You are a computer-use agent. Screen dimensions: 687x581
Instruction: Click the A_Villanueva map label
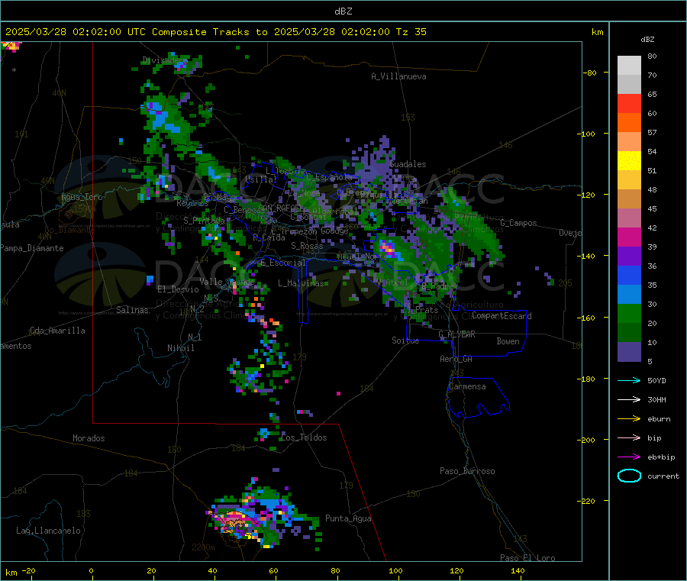398,76
